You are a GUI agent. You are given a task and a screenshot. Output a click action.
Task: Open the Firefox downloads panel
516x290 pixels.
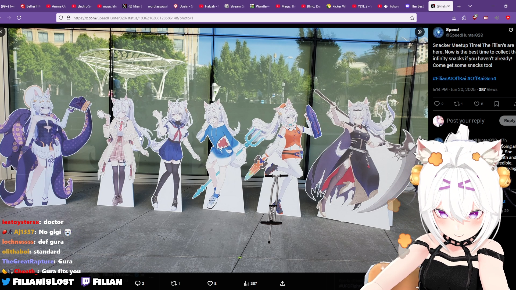454,18
